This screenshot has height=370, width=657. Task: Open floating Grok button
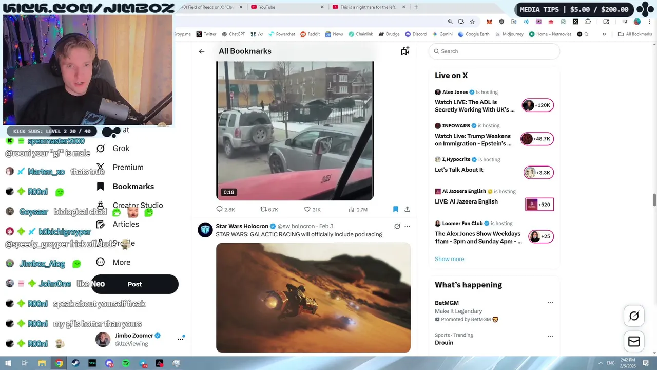634,316
